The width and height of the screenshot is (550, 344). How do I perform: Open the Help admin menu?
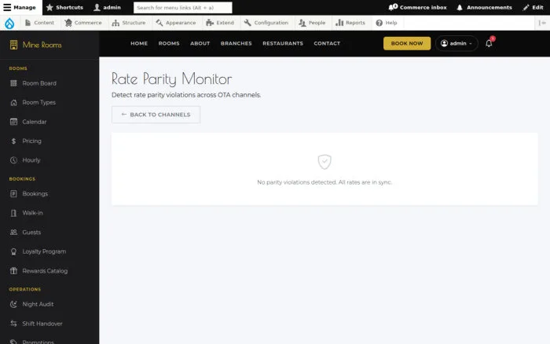[387, 23]
